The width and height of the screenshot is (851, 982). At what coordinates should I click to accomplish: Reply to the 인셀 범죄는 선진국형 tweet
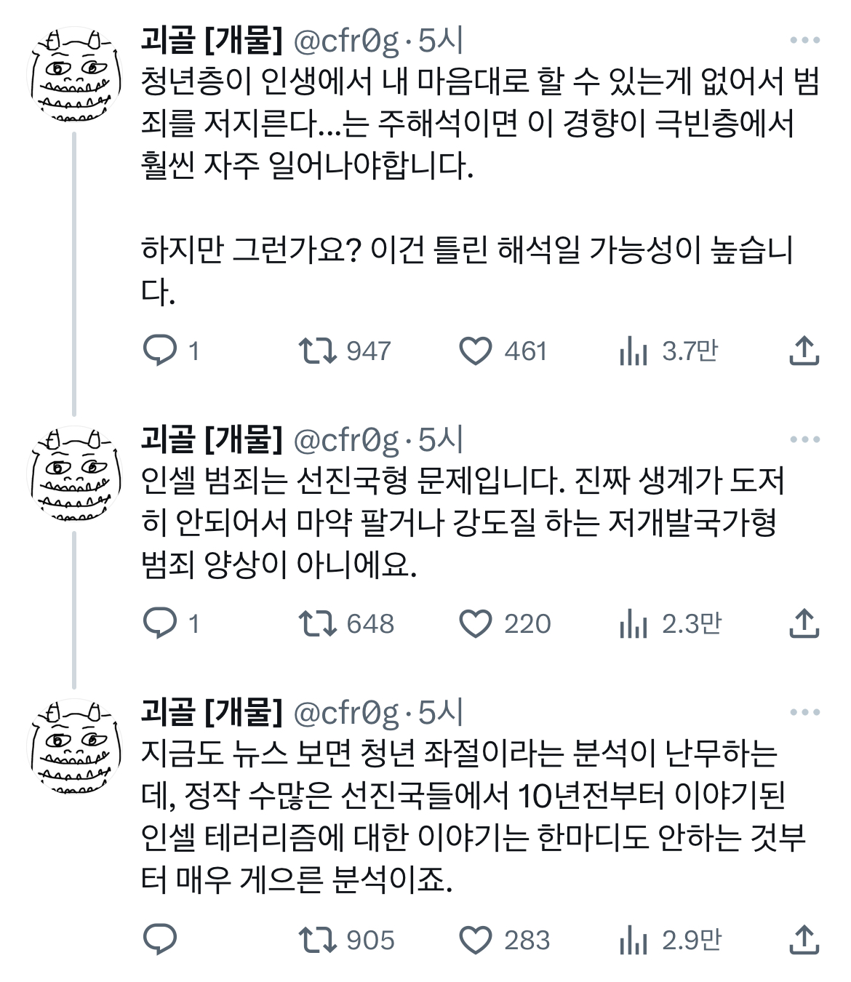160,623
